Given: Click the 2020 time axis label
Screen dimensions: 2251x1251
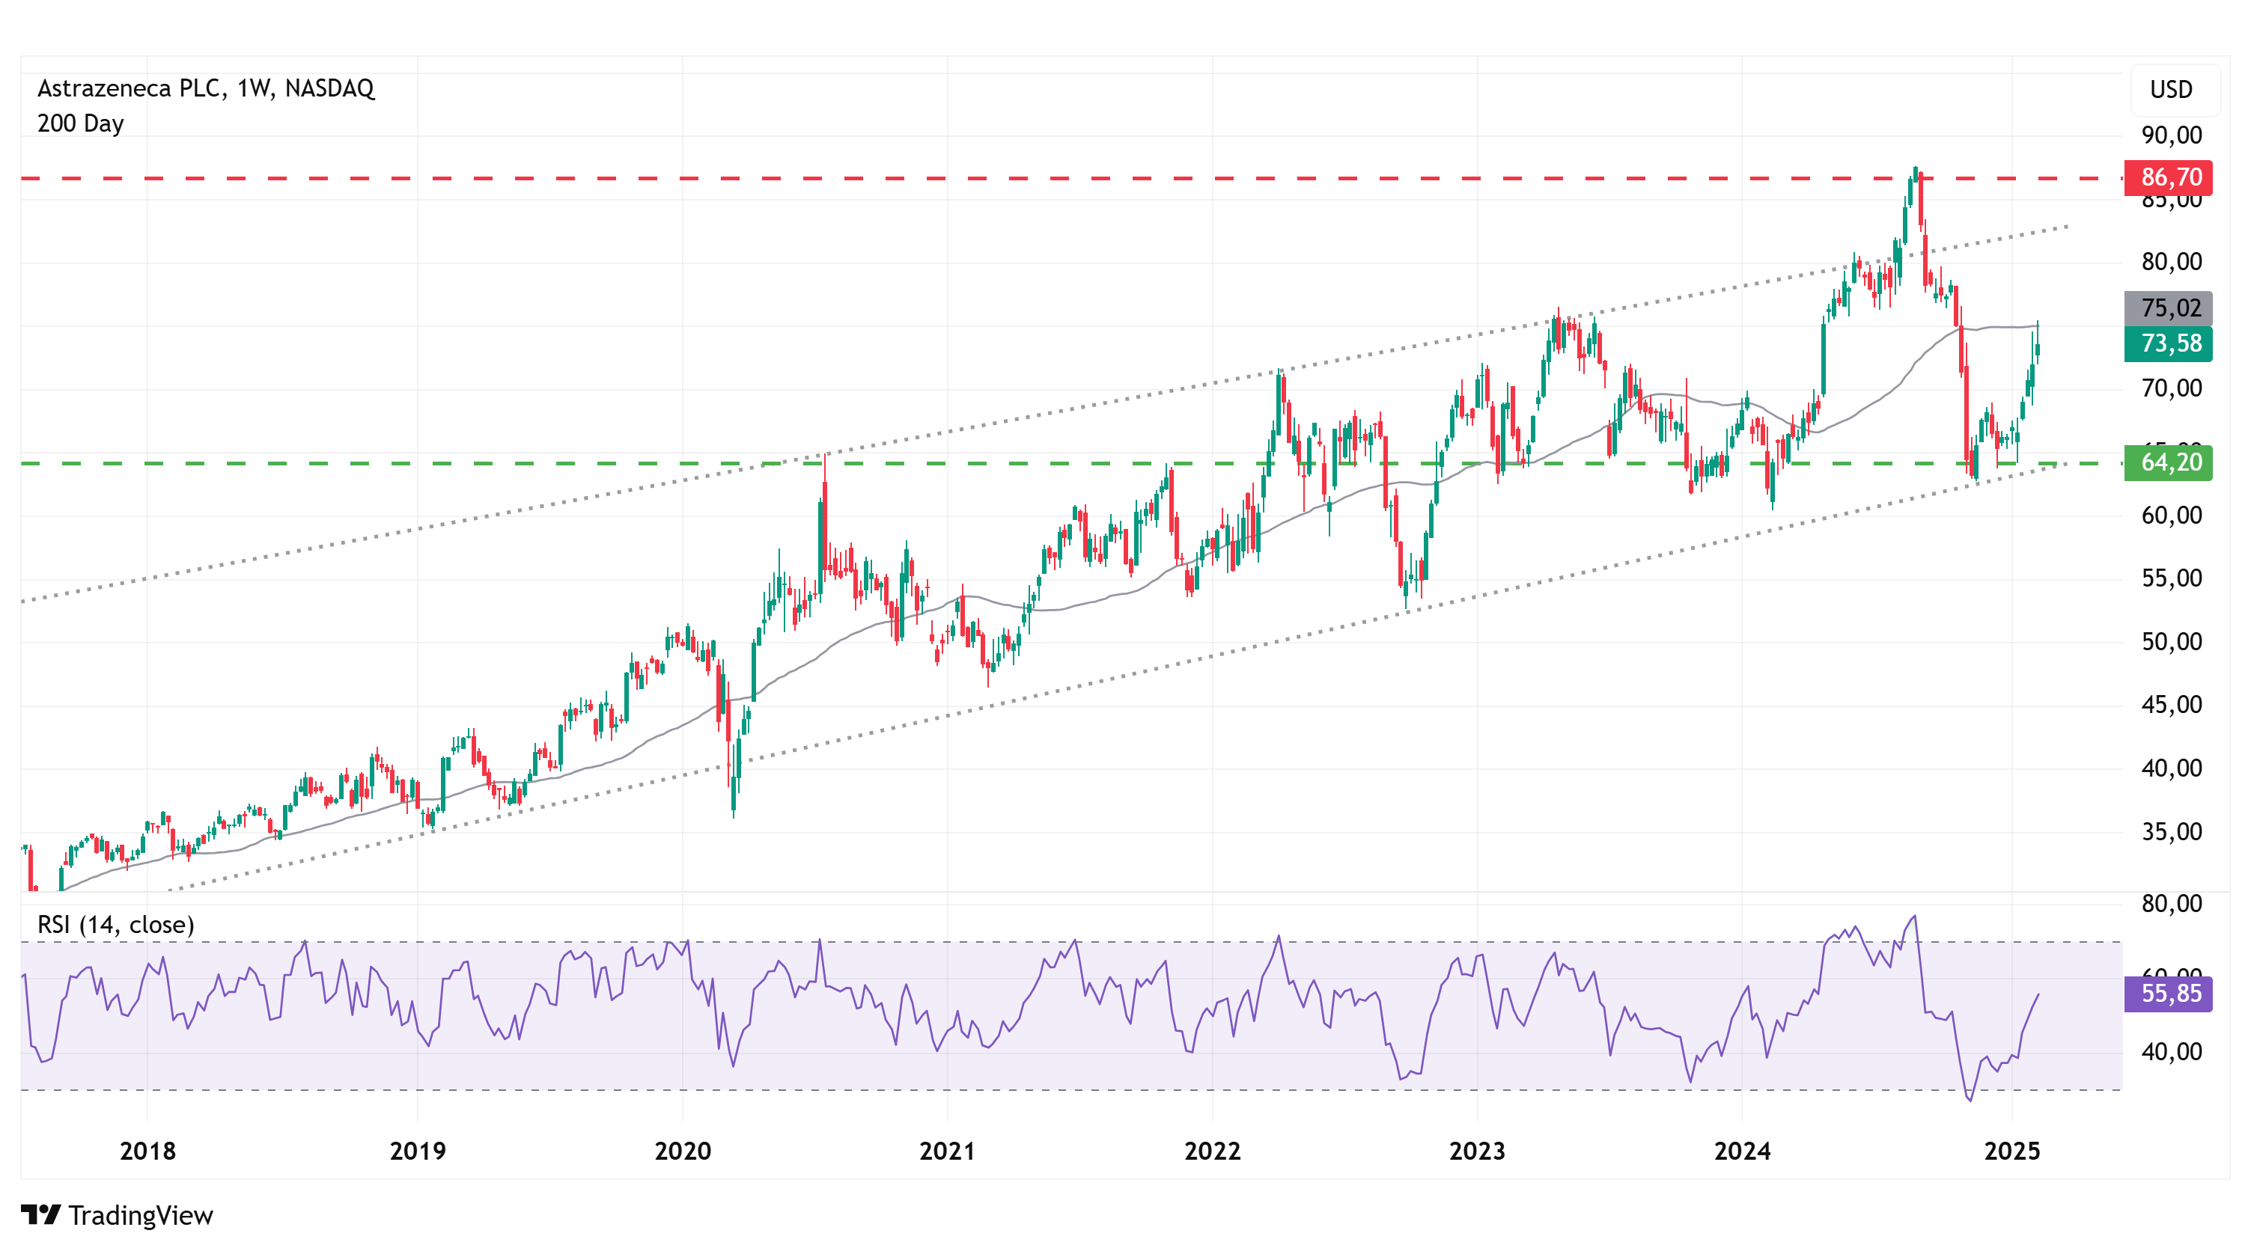Looking at the screenshot, I should pos(683,1151).
